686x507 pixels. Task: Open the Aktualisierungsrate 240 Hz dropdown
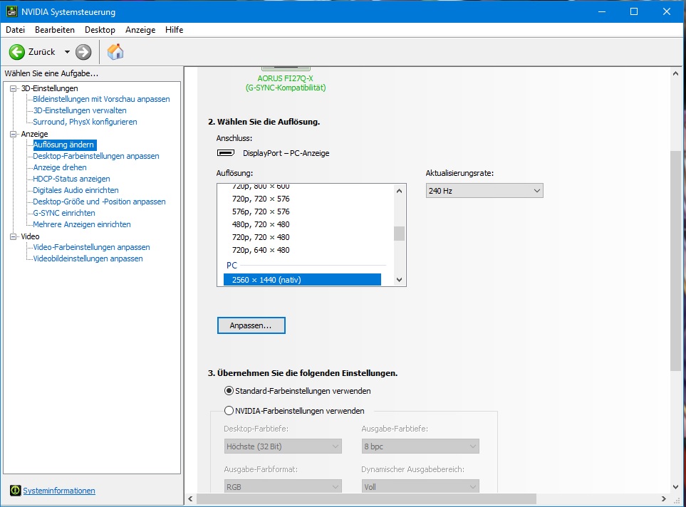484,191
